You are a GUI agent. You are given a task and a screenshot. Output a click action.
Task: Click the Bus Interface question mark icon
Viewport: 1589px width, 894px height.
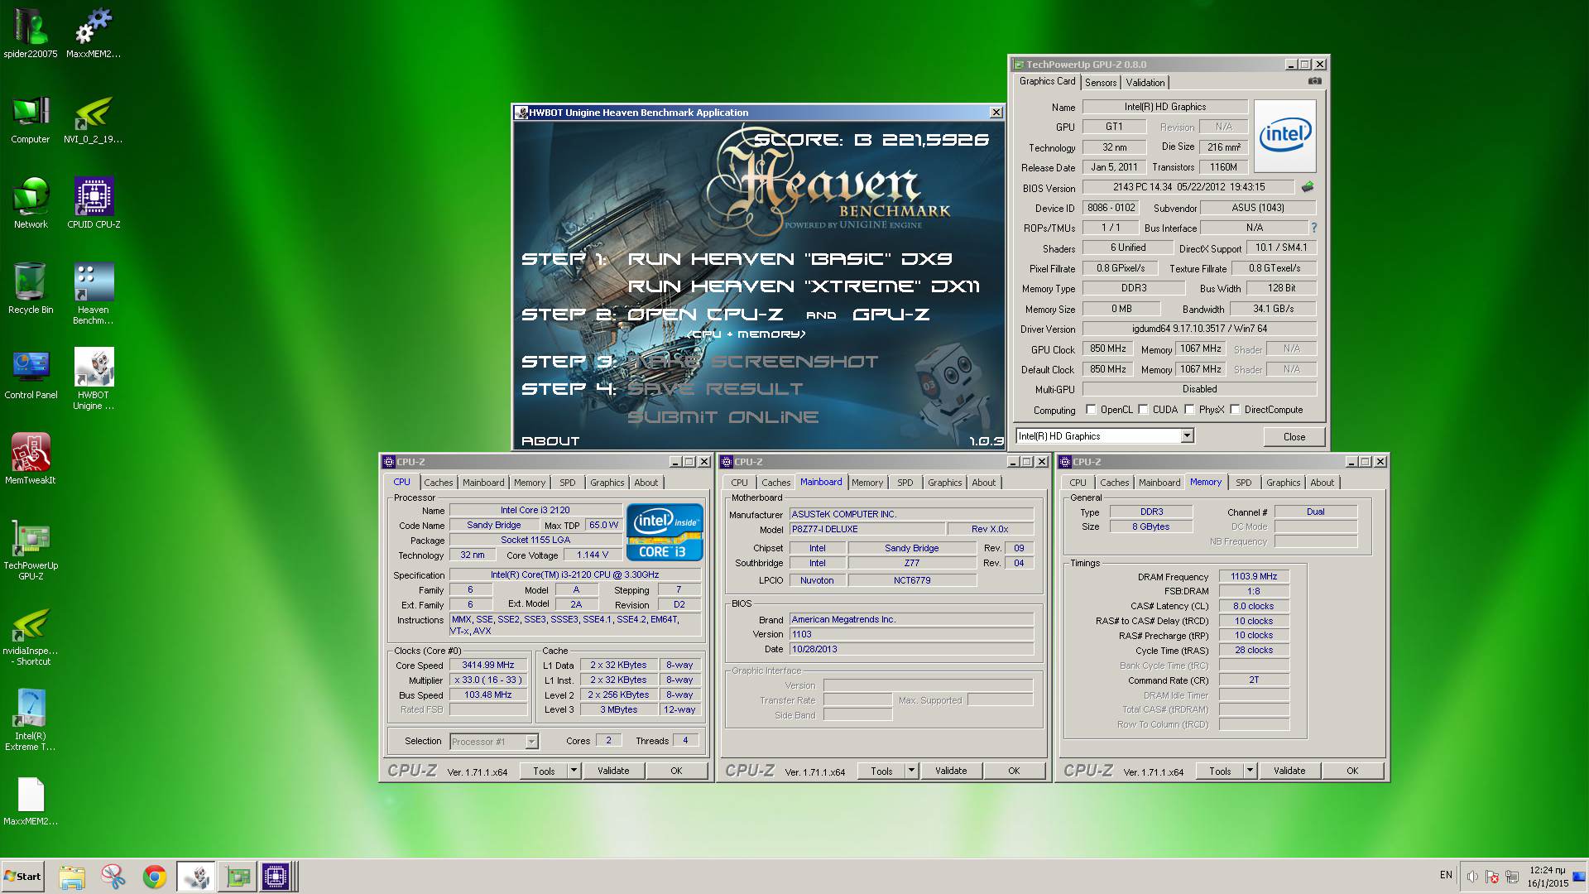tap(1313, 228)
